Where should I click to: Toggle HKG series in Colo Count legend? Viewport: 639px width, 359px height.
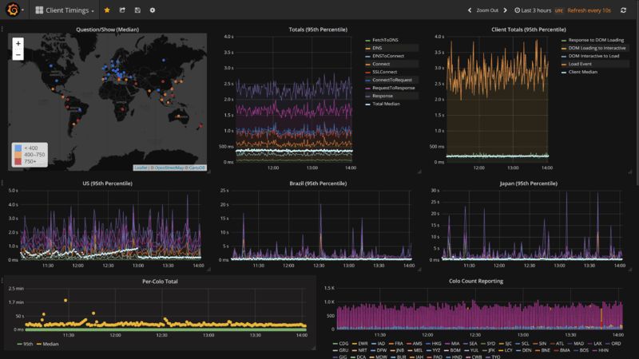click(x=436, y=344)
